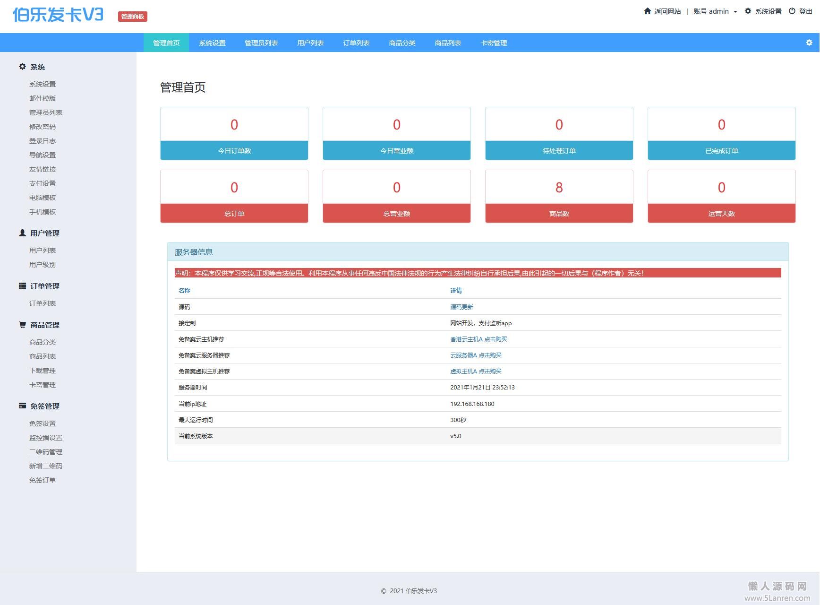Click the 商品数 statistic card
Image resolution: width=820 pixels, height=605 pixels.
point(559,197)
